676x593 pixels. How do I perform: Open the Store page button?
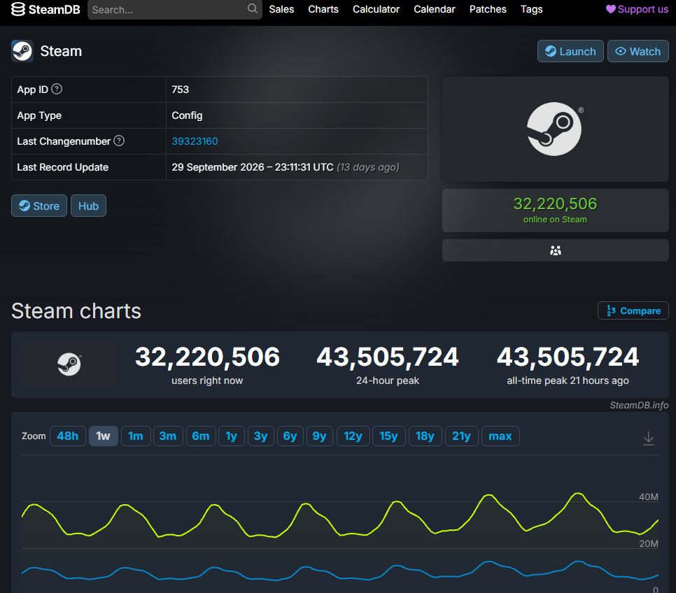click(x=39, y=206)
